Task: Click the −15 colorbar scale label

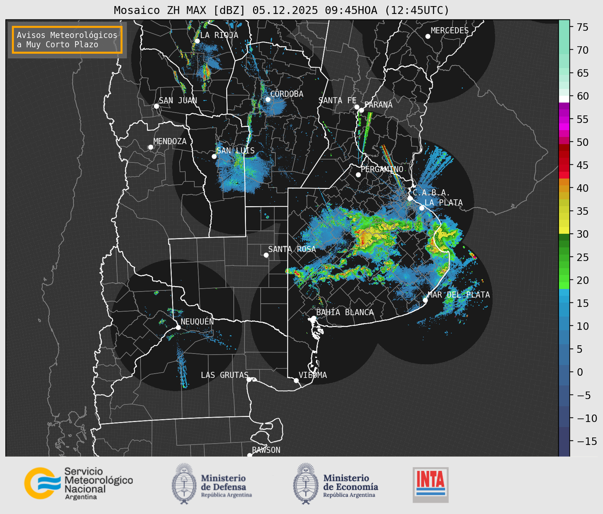Action: [587, 441]
